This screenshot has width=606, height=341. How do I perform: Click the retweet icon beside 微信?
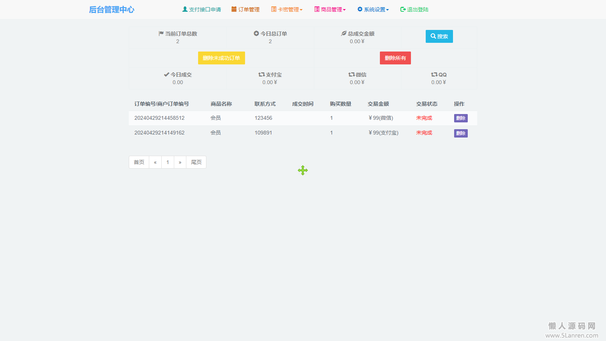tap(351, 74)
